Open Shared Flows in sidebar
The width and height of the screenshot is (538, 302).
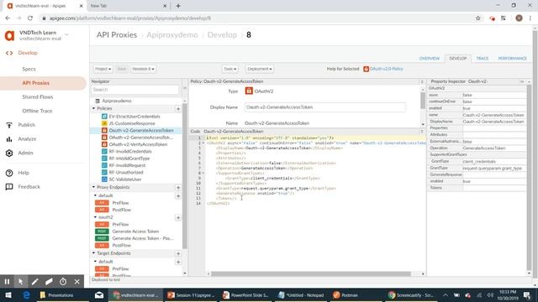point(37,97)
